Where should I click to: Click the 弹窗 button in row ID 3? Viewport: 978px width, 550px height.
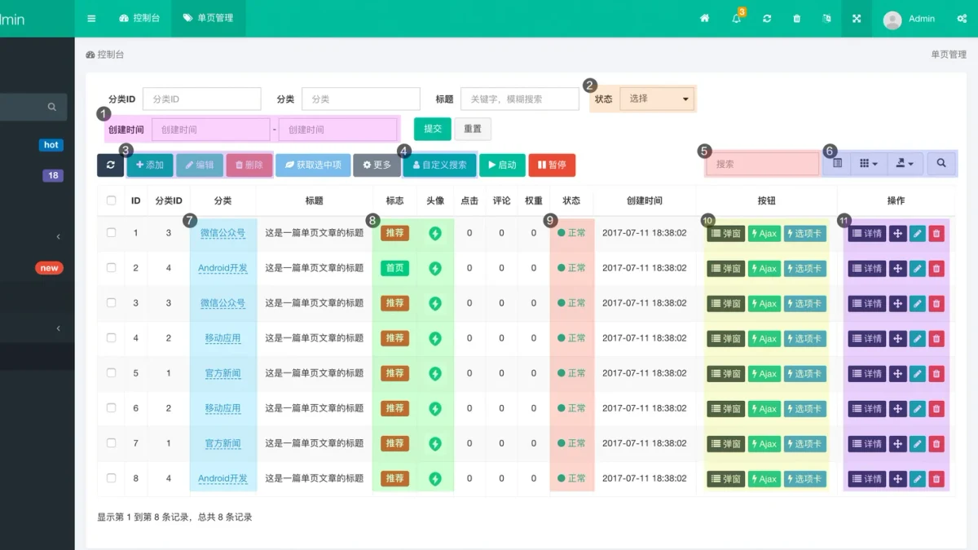coord(726,304)
